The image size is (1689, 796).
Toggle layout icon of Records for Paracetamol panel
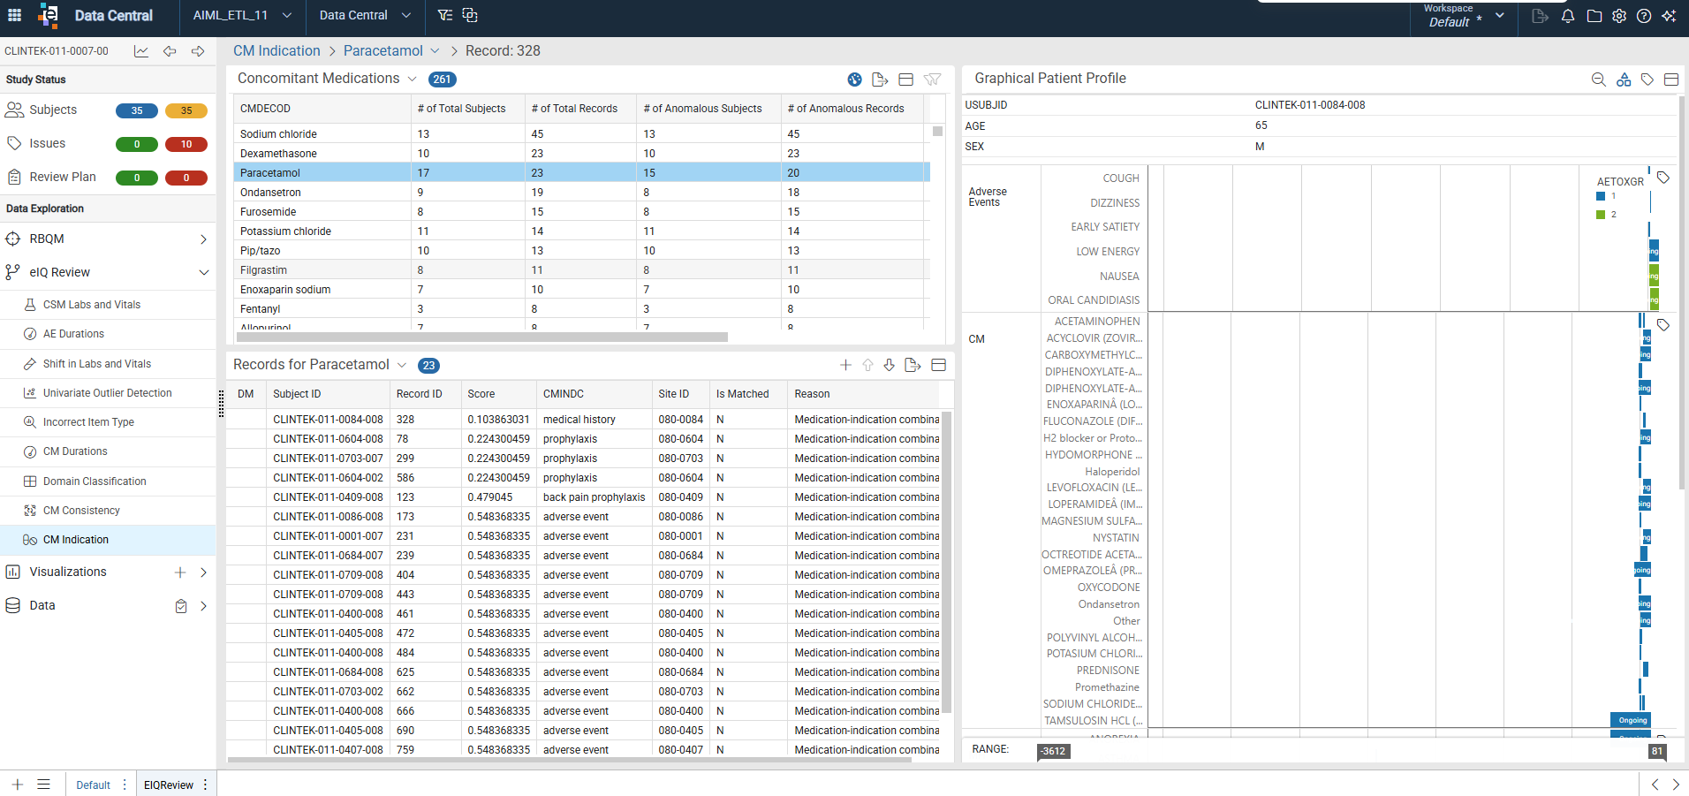click(939, 365)
